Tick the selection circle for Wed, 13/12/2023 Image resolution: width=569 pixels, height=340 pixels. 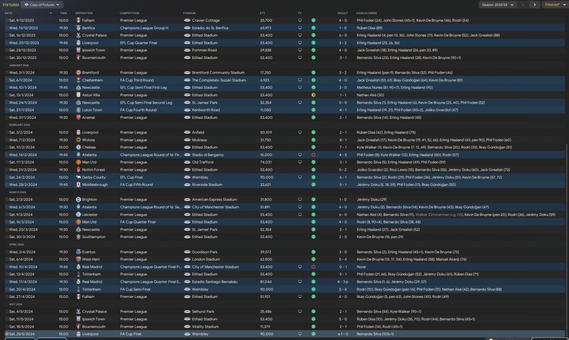point(7,28)
